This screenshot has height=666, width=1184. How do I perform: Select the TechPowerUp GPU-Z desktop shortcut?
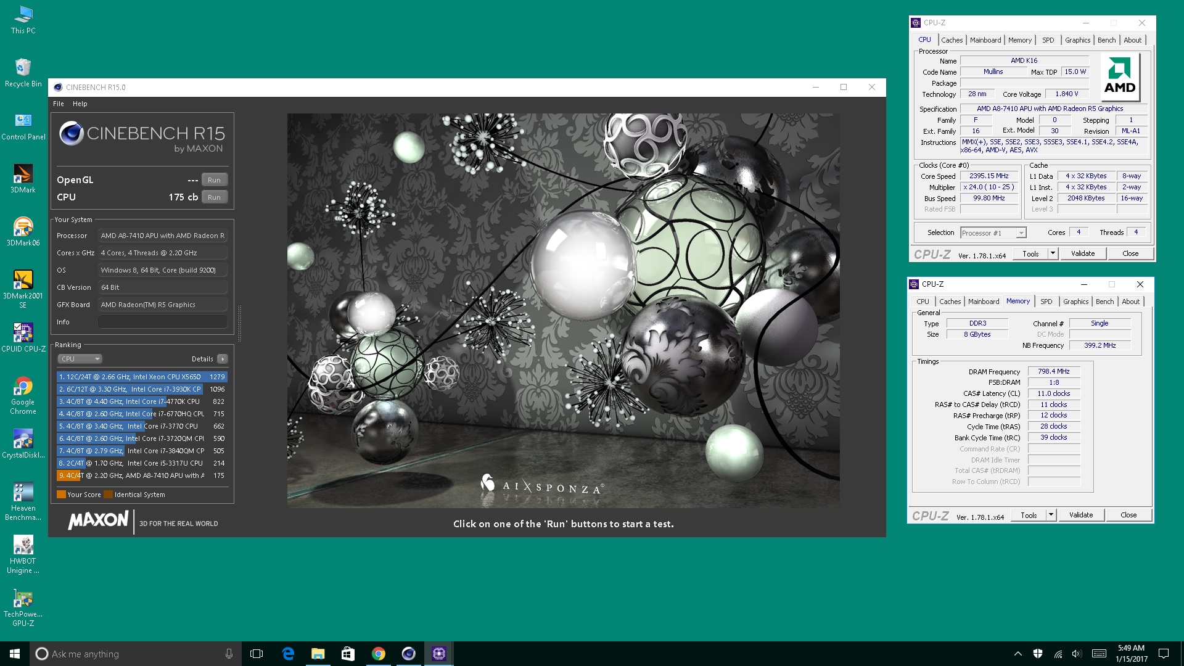pos(23,607)
